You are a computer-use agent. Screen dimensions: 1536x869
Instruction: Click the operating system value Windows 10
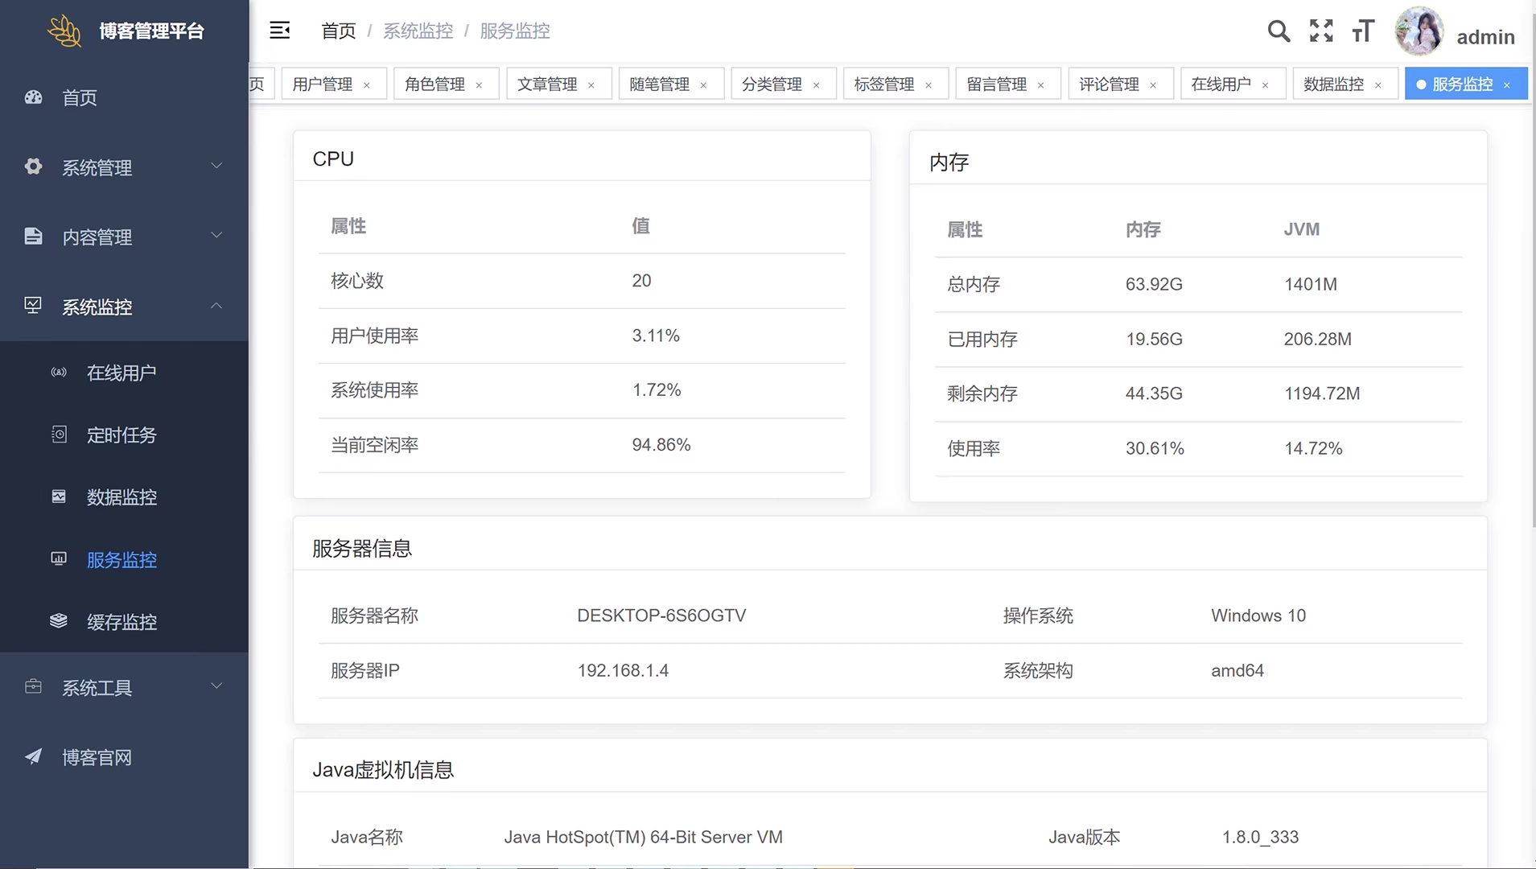coord(1258,616)
